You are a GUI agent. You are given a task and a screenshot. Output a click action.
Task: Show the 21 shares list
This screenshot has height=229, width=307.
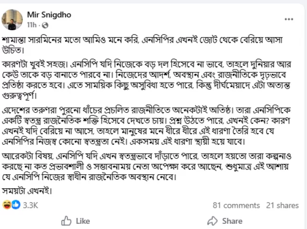coord(282,206)
